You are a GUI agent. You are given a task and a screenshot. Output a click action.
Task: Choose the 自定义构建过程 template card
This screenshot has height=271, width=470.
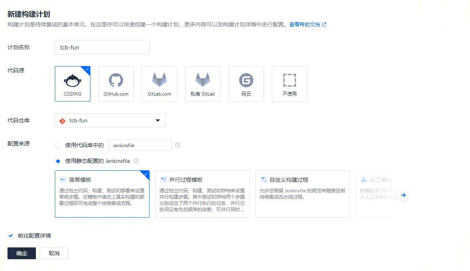[x=303, y=194]
